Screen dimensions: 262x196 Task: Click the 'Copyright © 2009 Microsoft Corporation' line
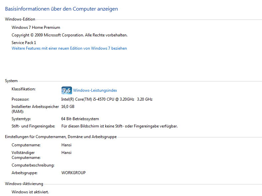(x=69, y=35)
